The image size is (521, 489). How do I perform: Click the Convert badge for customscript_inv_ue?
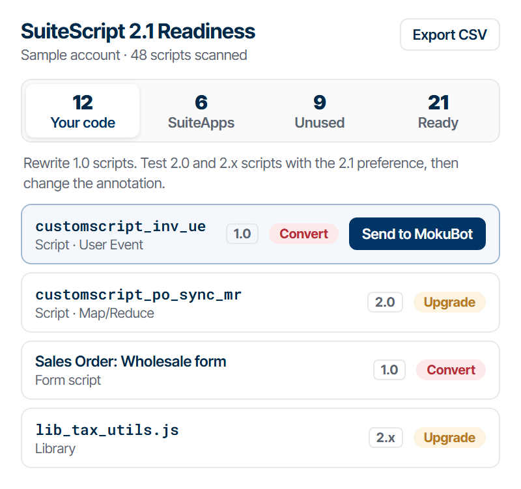pos(303,234)
